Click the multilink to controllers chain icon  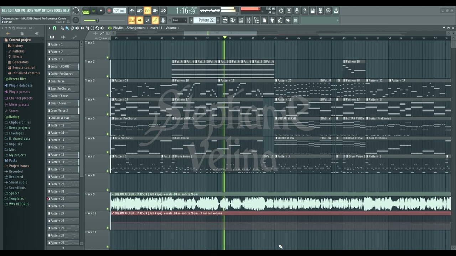click(x=155, y=20)
